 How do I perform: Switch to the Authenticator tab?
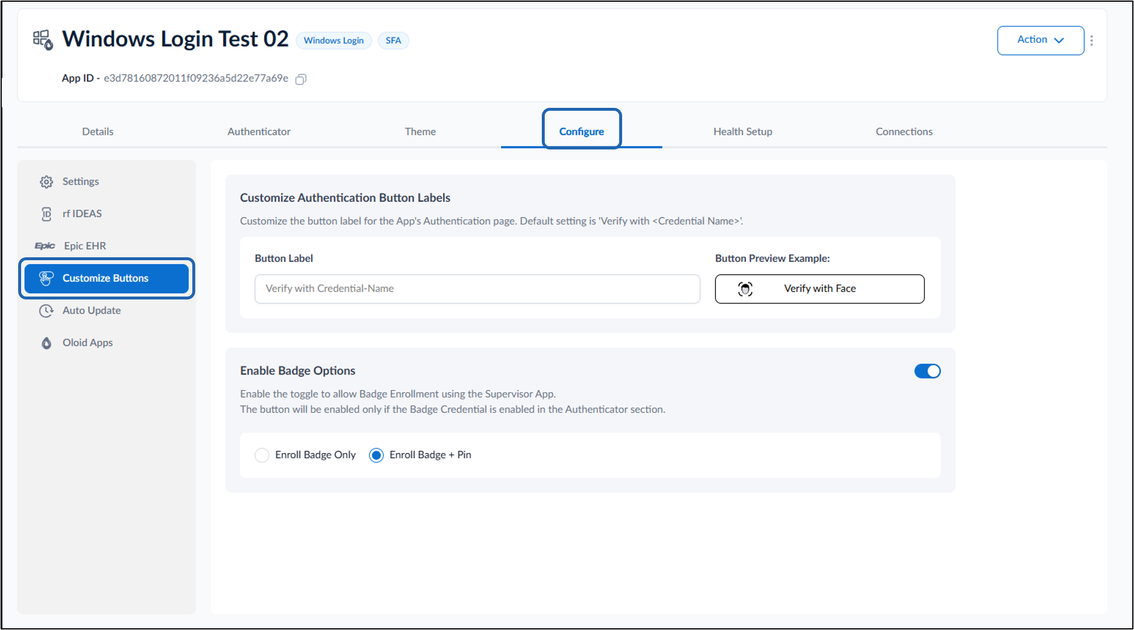tap(259, 132)
